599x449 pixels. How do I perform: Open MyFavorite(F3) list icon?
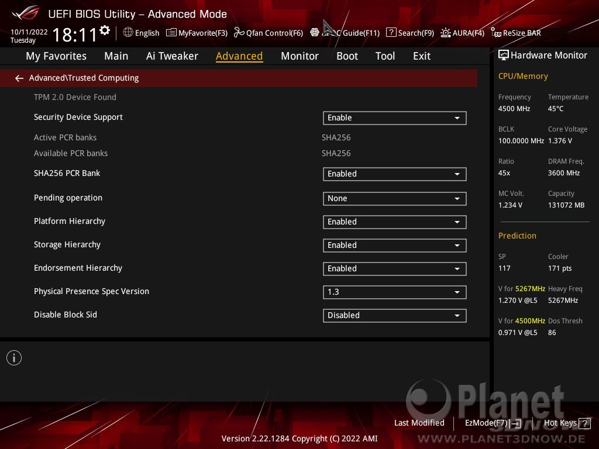(x=171, y=33)
